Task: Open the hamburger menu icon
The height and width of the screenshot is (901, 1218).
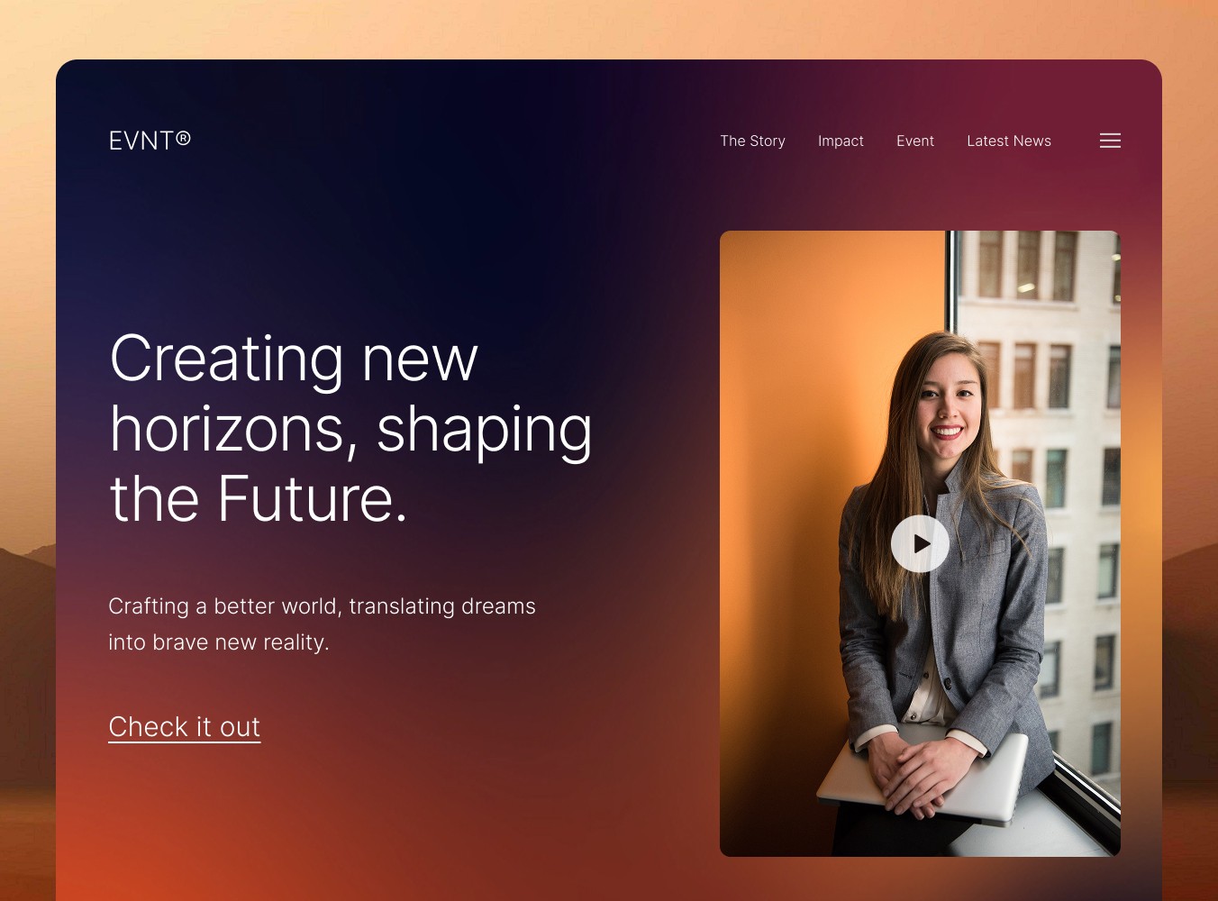Action: pyautogui.click(x=1110, y=141)
